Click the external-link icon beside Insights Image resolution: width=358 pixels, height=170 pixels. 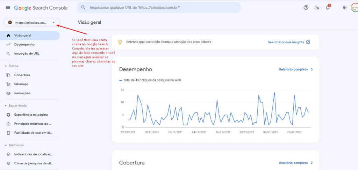308,42
